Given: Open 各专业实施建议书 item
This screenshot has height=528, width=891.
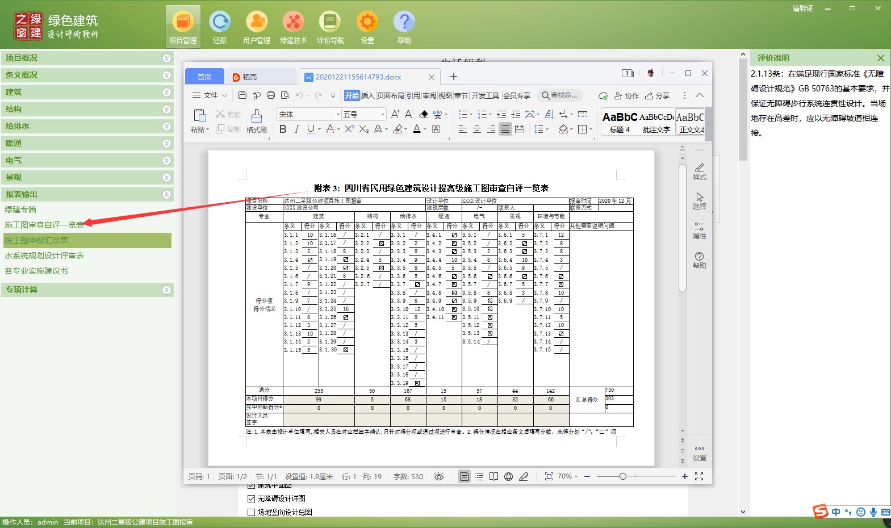Looking at the screenshot, I should click(36, 271).
